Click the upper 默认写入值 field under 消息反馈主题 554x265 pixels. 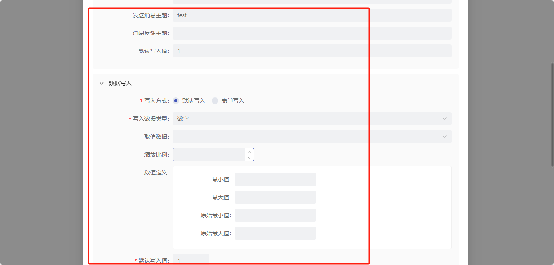pos(312,51)
